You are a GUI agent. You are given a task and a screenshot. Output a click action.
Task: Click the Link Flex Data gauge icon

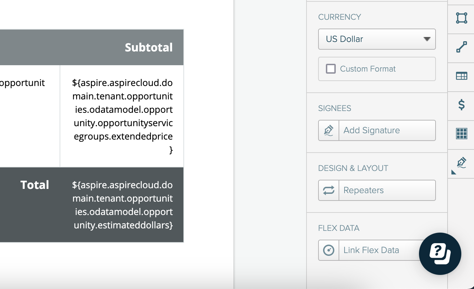coord(329,250)
